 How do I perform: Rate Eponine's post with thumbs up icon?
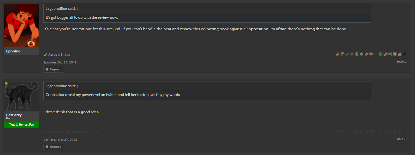(338, 54)
